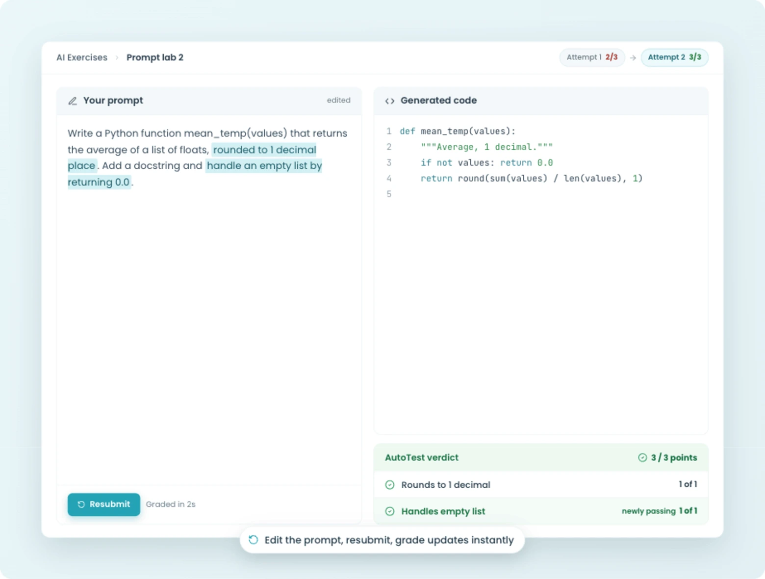The width and height of the screenshot is (765, 579).
Task: Click the check icon for Handles empty list
Action: (x=390, y=511)
